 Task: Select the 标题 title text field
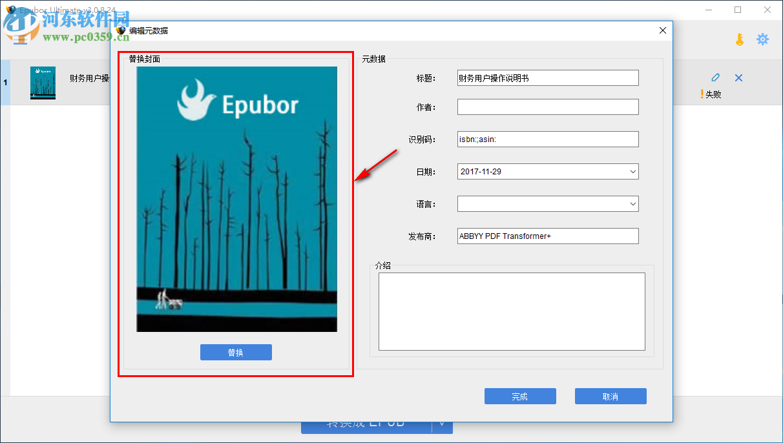pos(547,77)
